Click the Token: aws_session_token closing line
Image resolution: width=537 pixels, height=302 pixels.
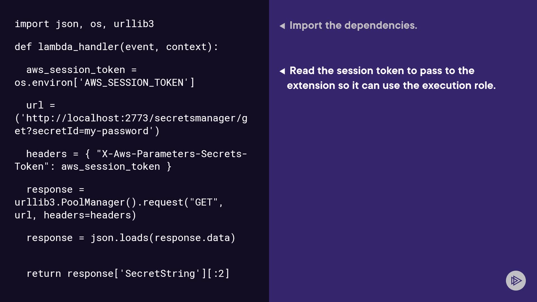[x=93, y=167]
